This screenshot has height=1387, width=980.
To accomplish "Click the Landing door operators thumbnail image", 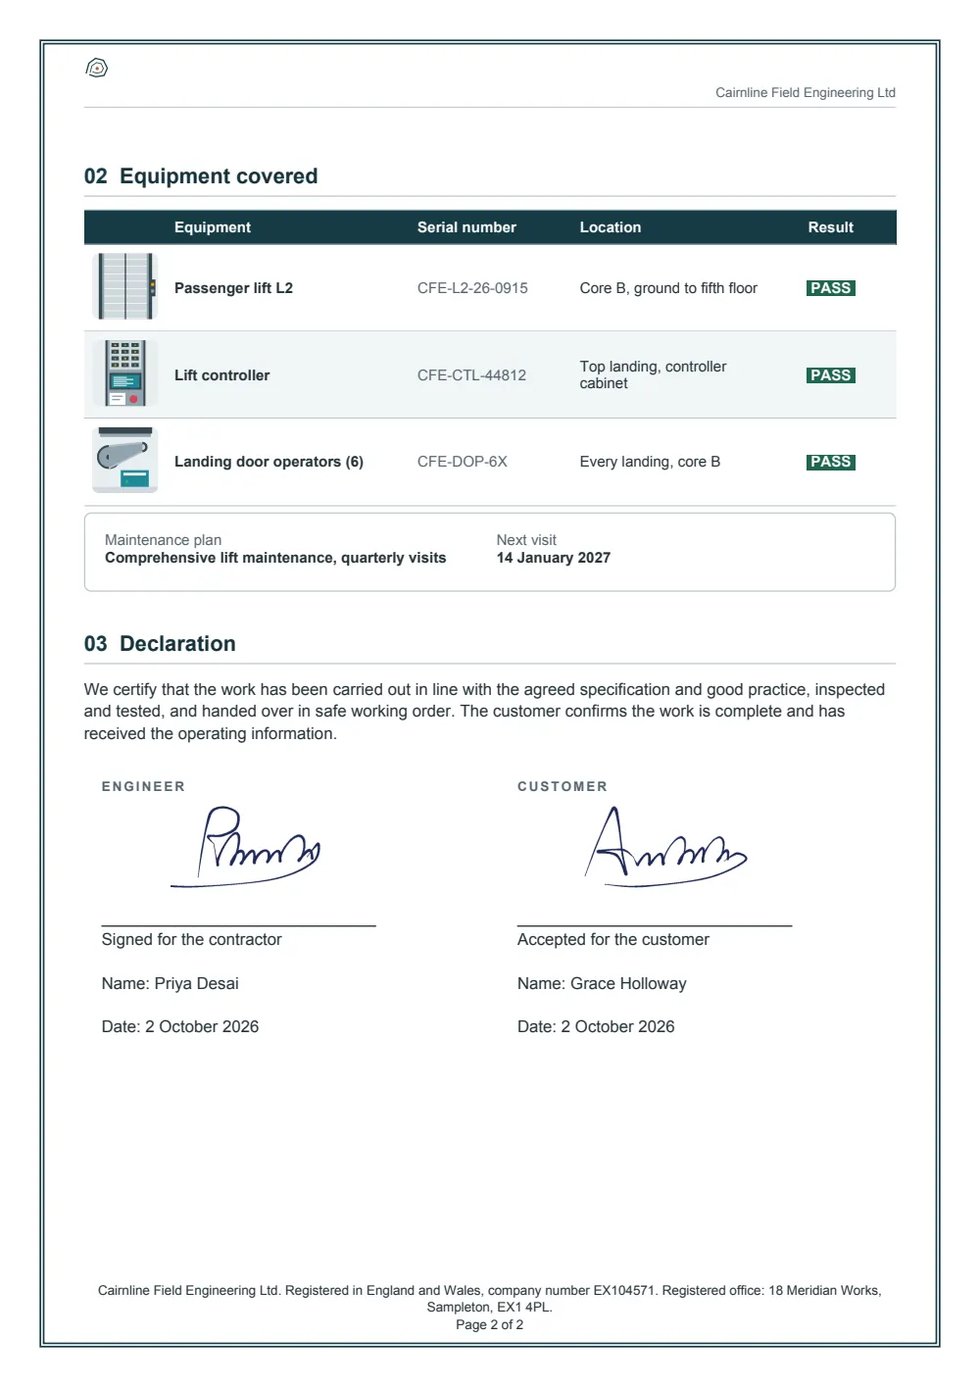I will point(125,460).
